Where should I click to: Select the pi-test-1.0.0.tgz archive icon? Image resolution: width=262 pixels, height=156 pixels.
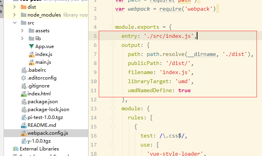tap(24, 117)
